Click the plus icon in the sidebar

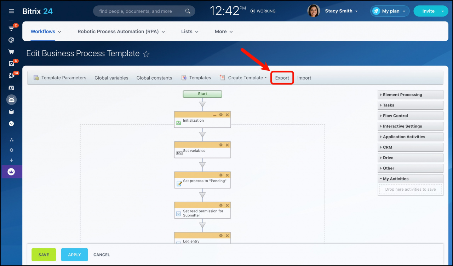[11, 160]
